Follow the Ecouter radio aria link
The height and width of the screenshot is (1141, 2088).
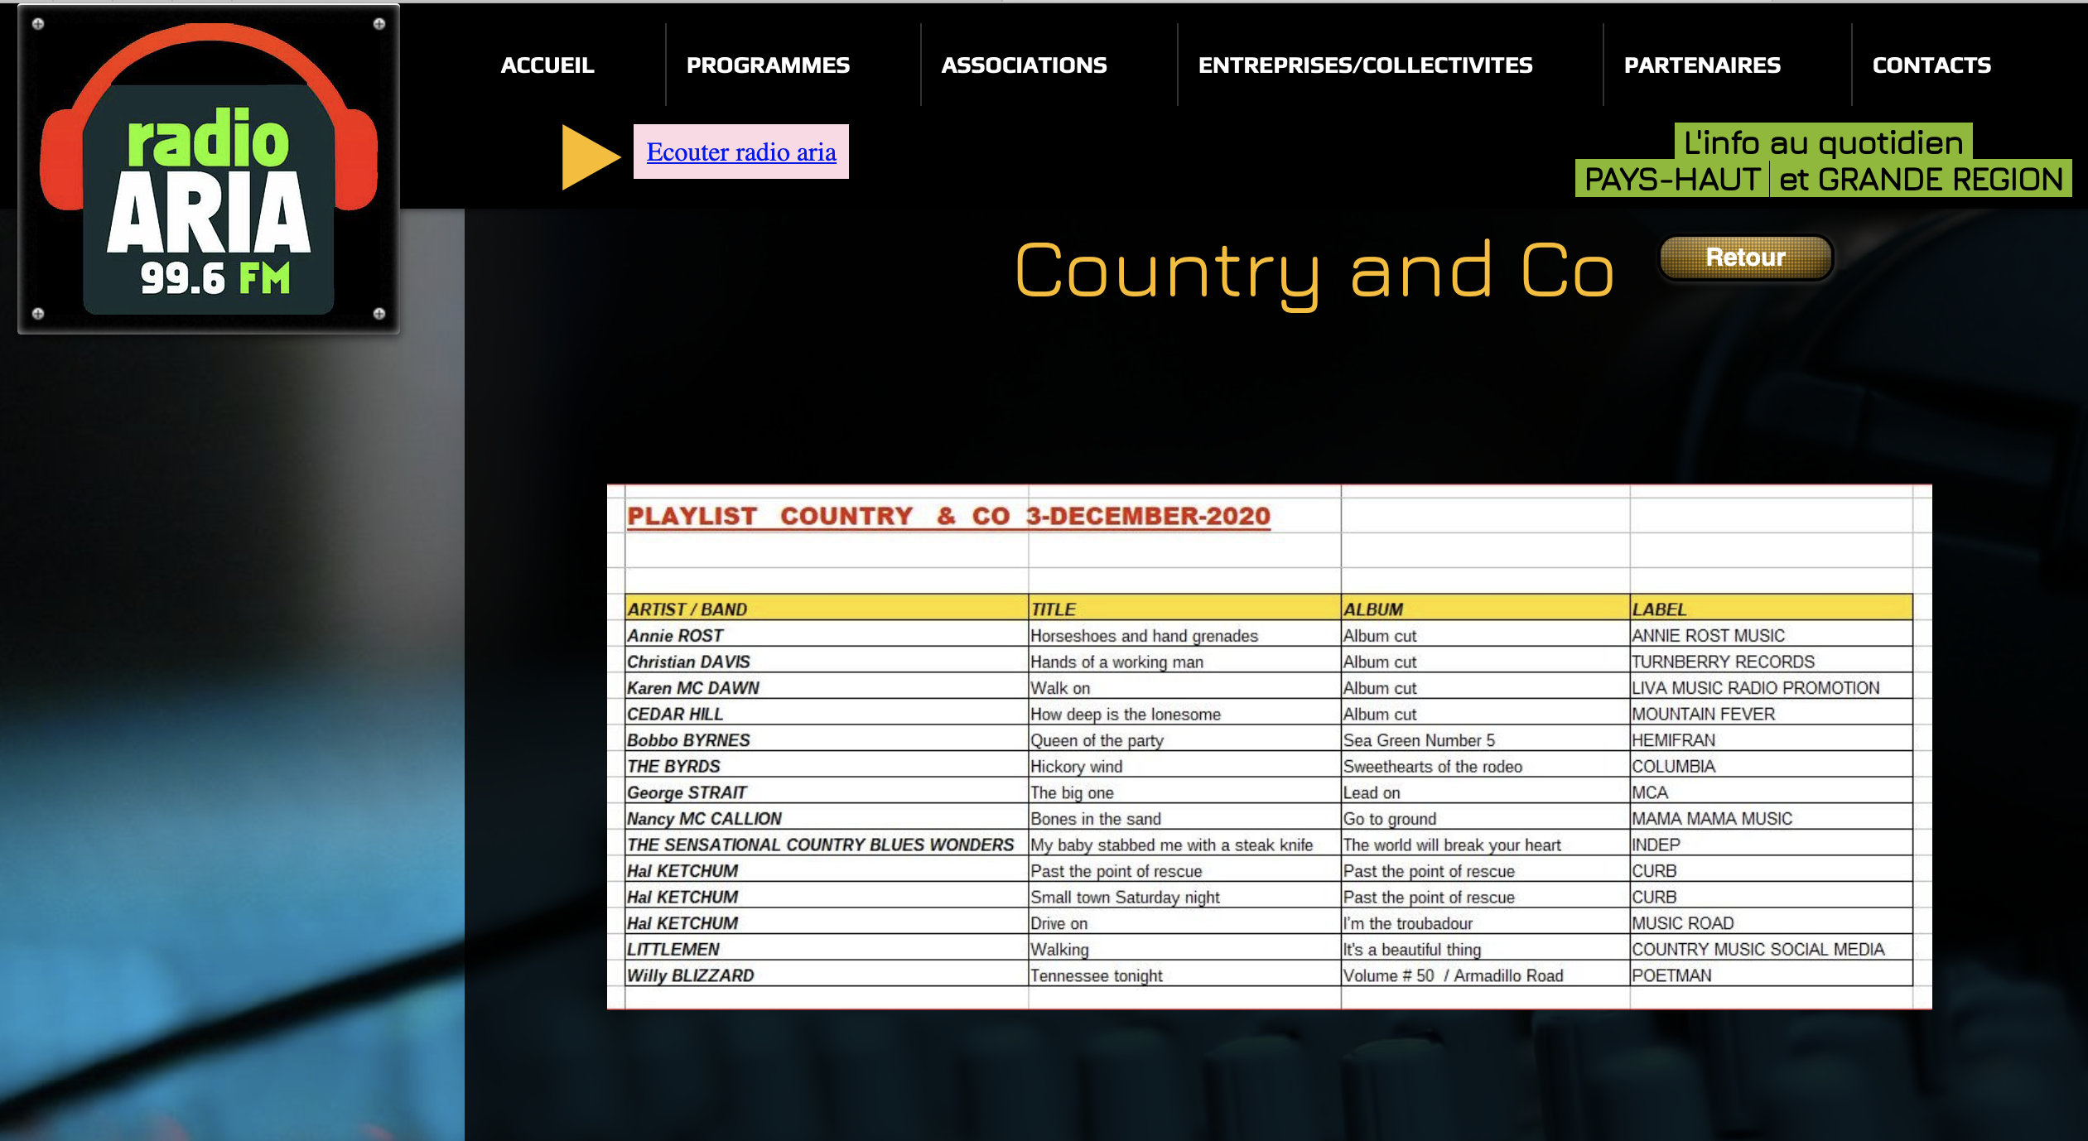pyautogui.click(x=741, y=152)
